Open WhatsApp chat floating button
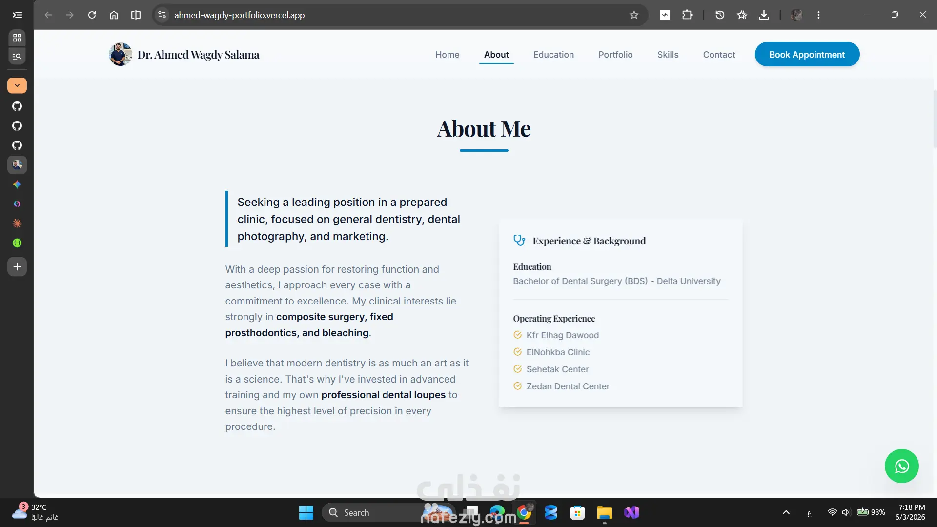This screenshot has width=937, height=527. (x=902, y=466)
